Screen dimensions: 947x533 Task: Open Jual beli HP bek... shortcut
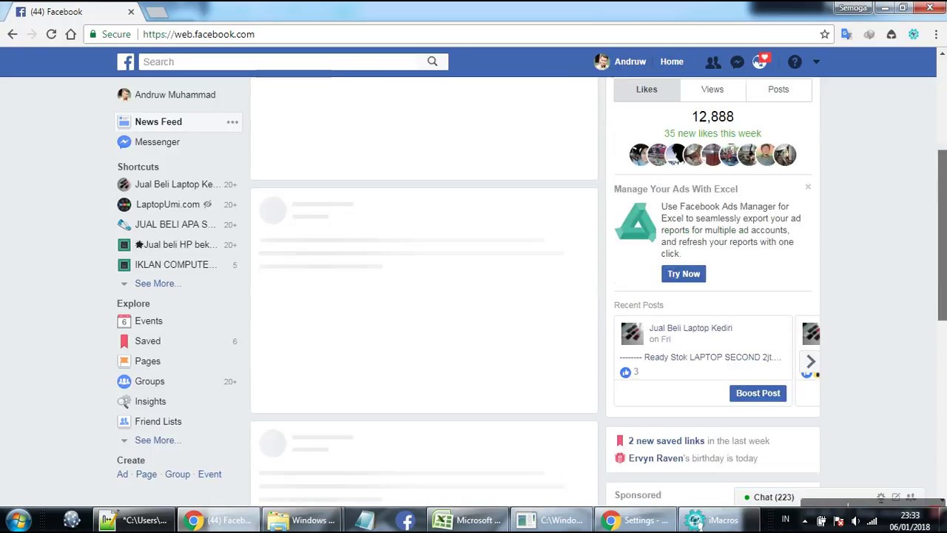177,244
